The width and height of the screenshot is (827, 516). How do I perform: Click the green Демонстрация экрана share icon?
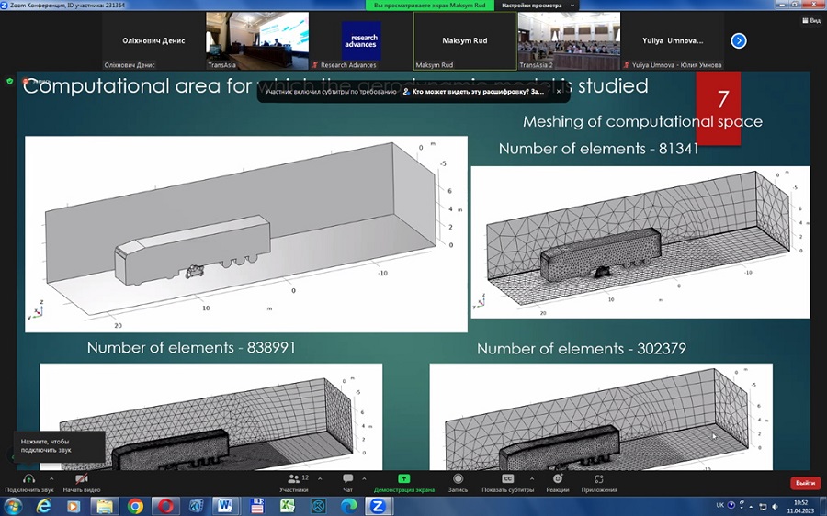coord(404,478)
